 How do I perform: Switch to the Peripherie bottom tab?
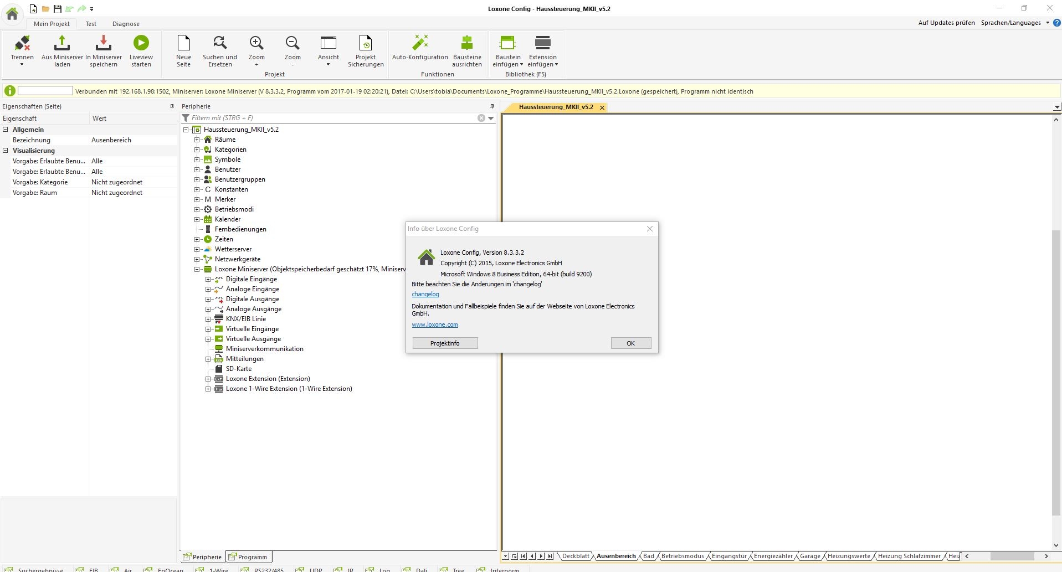203,557
